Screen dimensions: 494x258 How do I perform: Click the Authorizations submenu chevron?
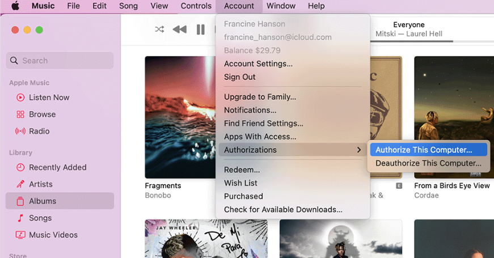359,150
